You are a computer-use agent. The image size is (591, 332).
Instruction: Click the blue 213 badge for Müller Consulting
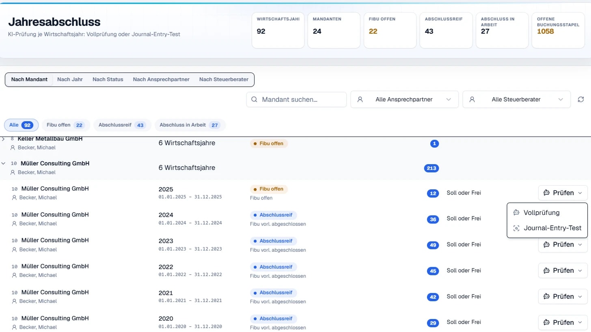[431, 168]
